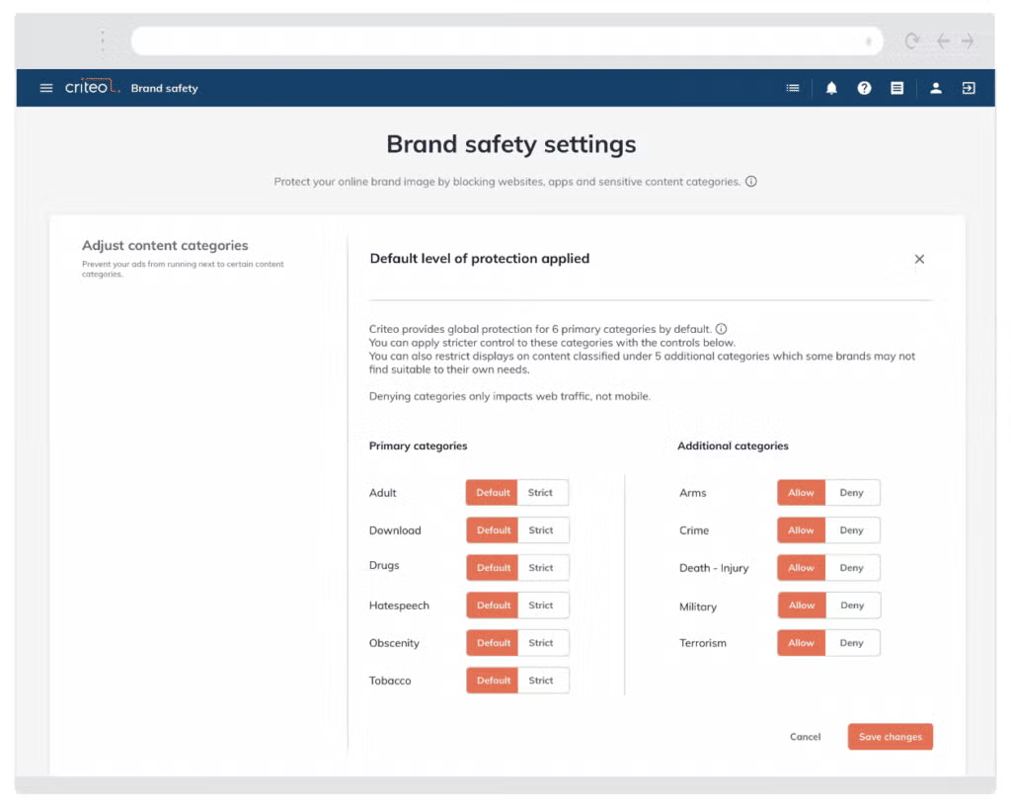Close the Default level of protection panel
This screenshot has width=1011, height=807.
(x=919, y=259)
